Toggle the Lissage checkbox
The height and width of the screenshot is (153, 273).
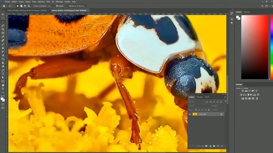tap(57, 6)
